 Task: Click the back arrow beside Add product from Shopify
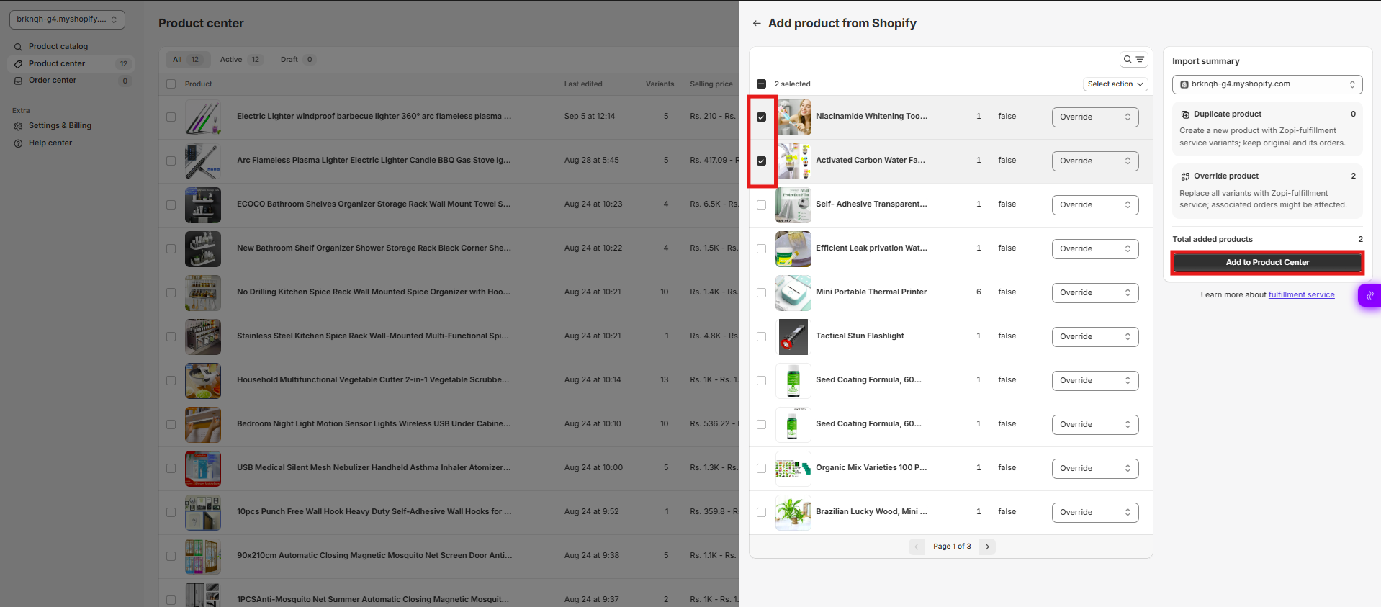pos(756,23)
